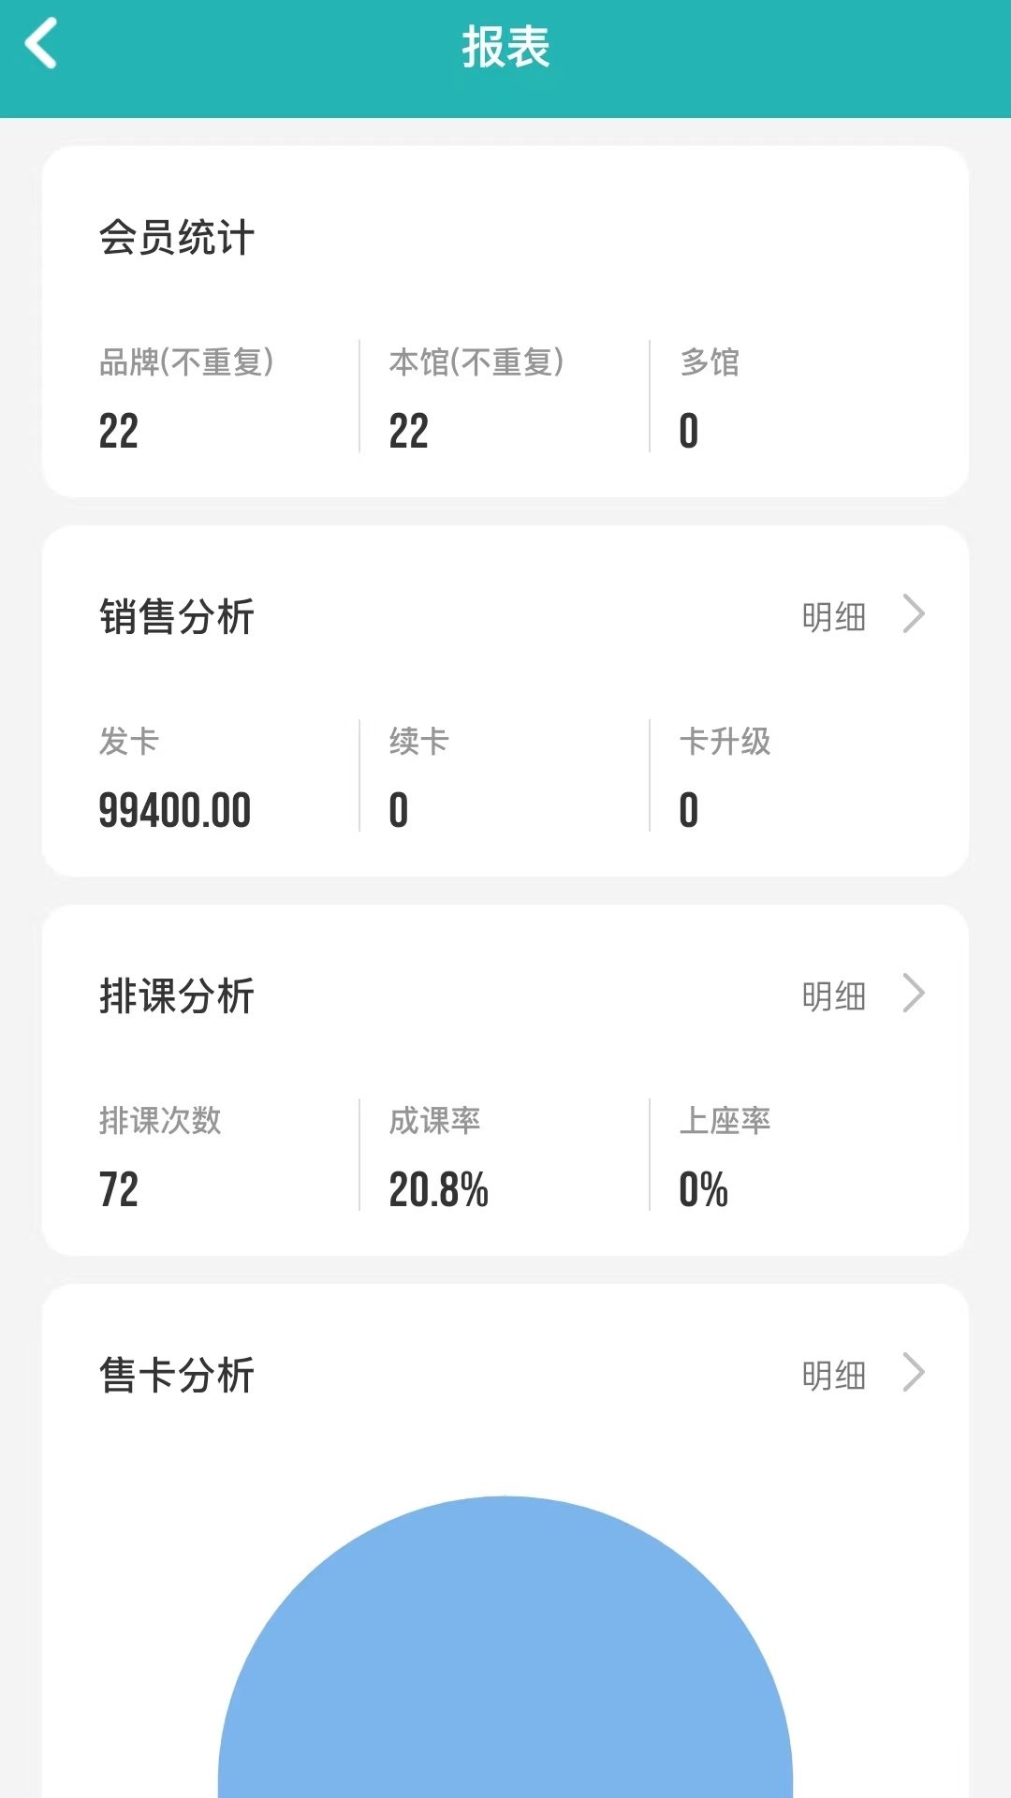Select 品牌(不重复) count value 22
This screenshot has width=1011, height=1798.
[119, 432]
